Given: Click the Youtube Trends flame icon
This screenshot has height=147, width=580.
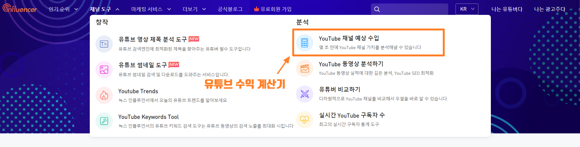Looking at the screenshot, I should point(104,95).
